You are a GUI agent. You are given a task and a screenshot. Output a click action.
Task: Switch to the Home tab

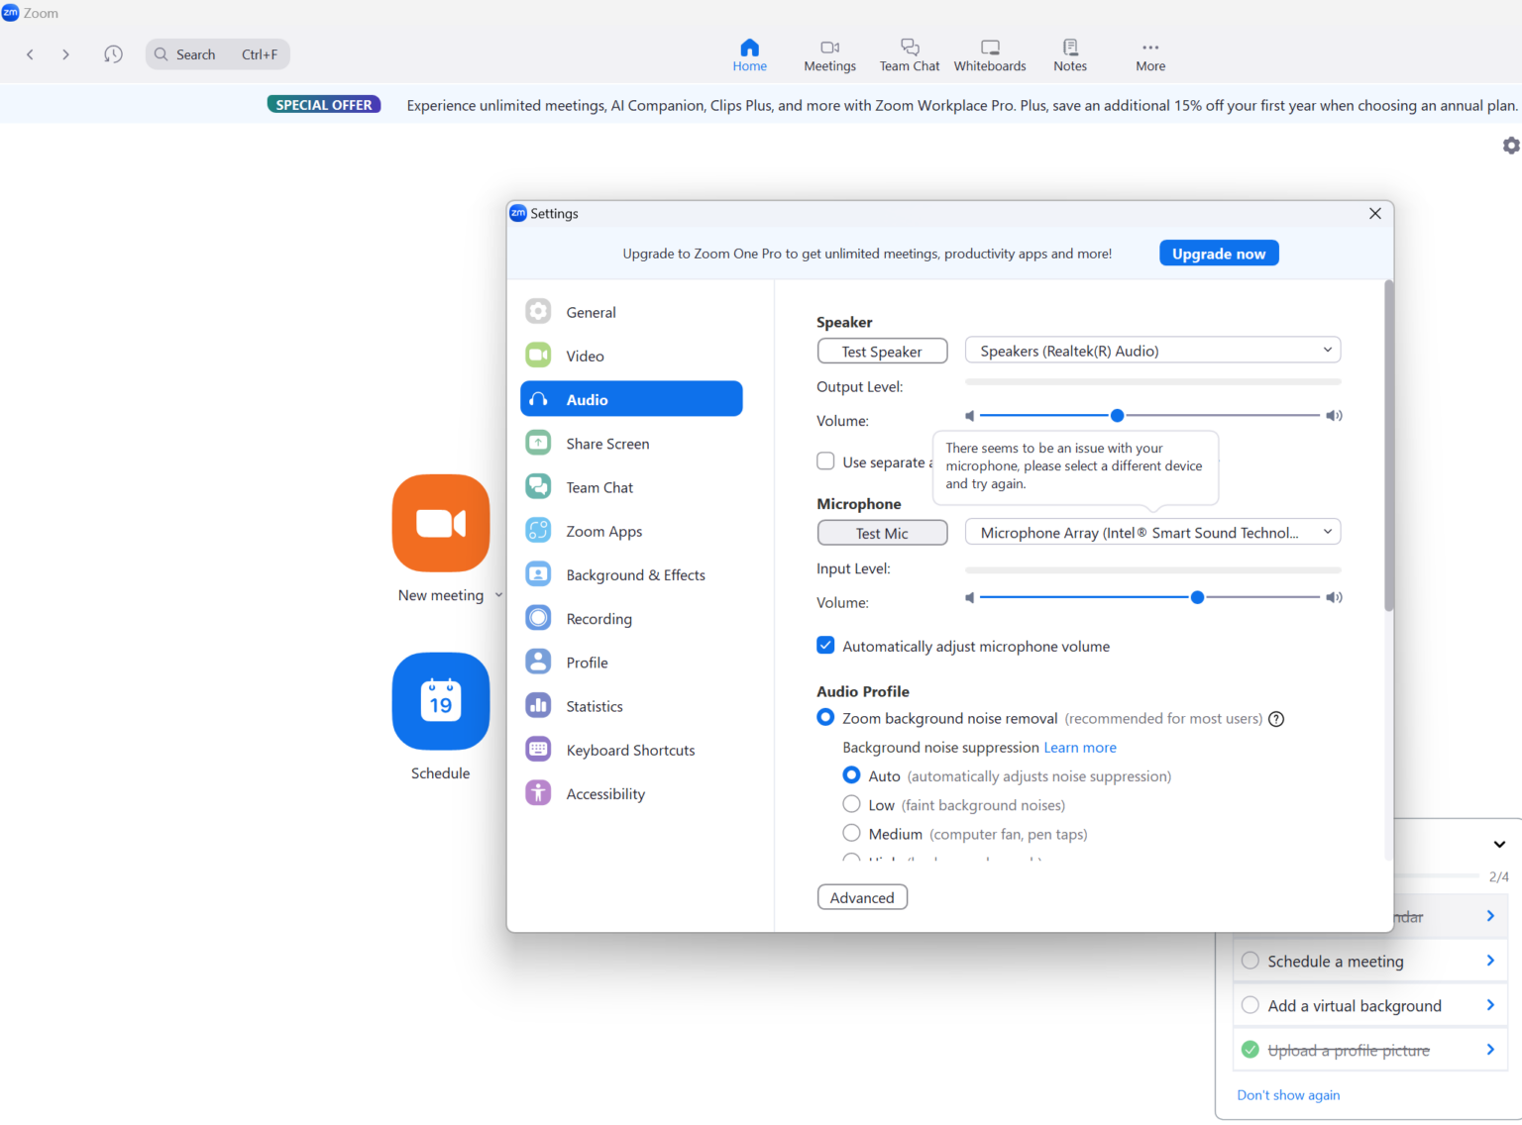tap(749, 54)
